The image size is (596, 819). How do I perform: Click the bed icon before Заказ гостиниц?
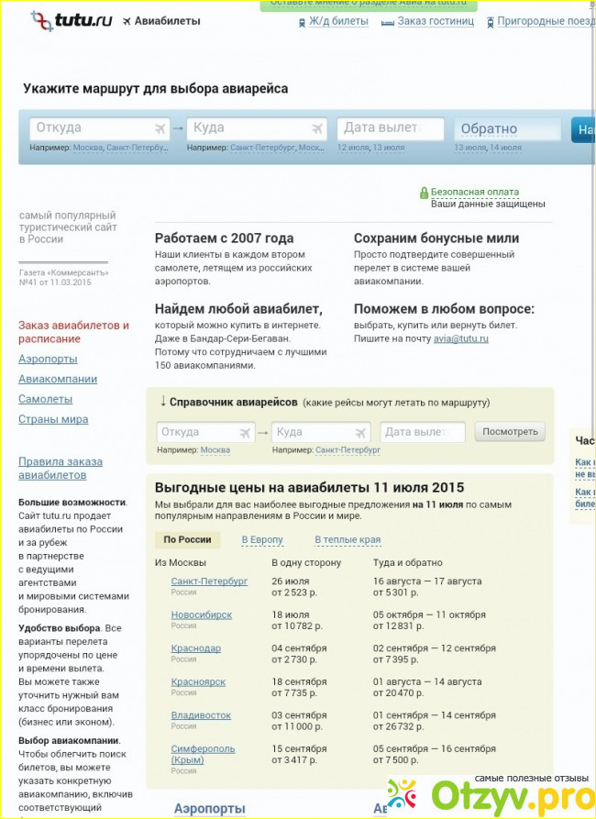(388, 22)
